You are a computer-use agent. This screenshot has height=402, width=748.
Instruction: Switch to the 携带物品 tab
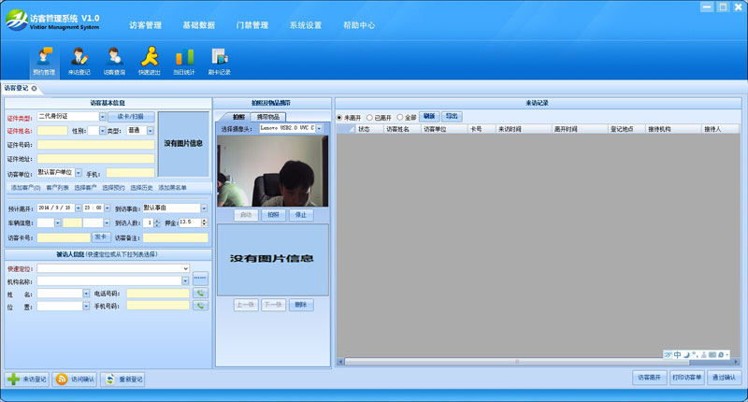[x=268, y=117]
